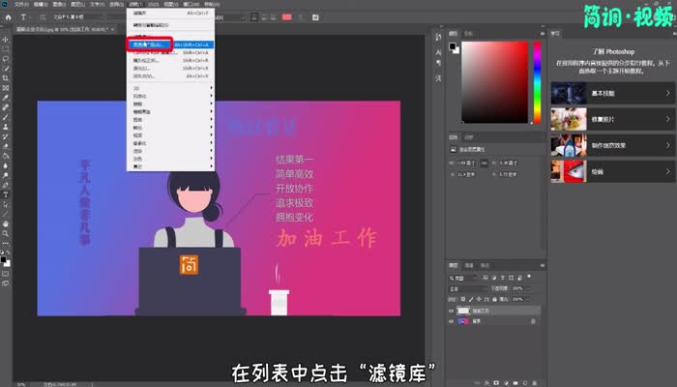Screen dimensions: 677x387
Task: Click the Home icon in options bar
Action: pos(7,17)
